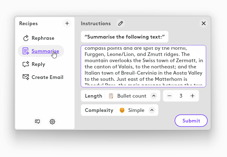Open the Bullet count option selector
Screen dimensions: 227x157
(x=132, y=96)
